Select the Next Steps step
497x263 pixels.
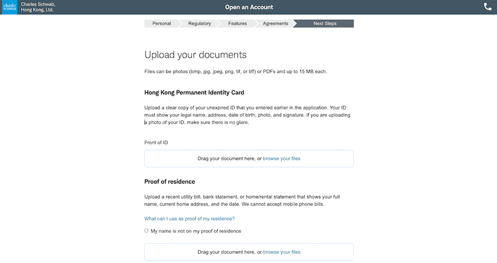[x=325, y=24]
